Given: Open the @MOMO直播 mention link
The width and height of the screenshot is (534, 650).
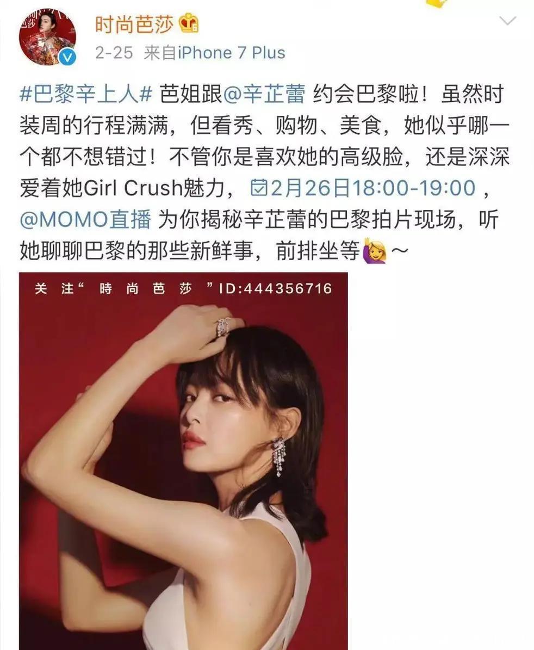Looking at the screenshot, I should tap(85, 219).
